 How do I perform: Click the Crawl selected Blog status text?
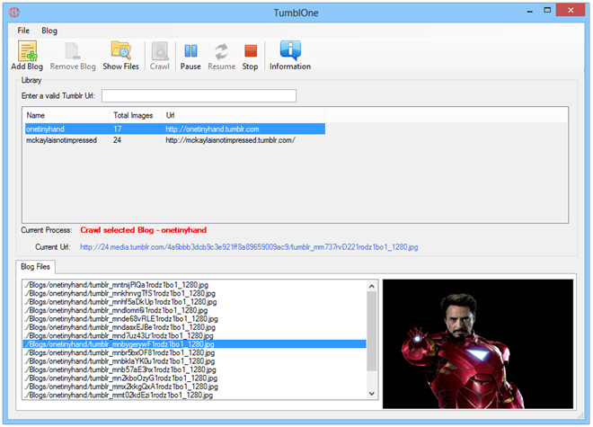144,230
